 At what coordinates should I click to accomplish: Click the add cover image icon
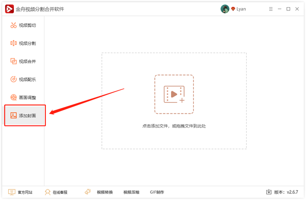[13, 116]
